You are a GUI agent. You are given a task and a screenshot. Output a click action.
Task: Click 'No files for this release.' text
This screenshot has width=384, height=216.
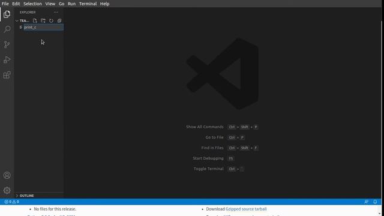(55, 209)
